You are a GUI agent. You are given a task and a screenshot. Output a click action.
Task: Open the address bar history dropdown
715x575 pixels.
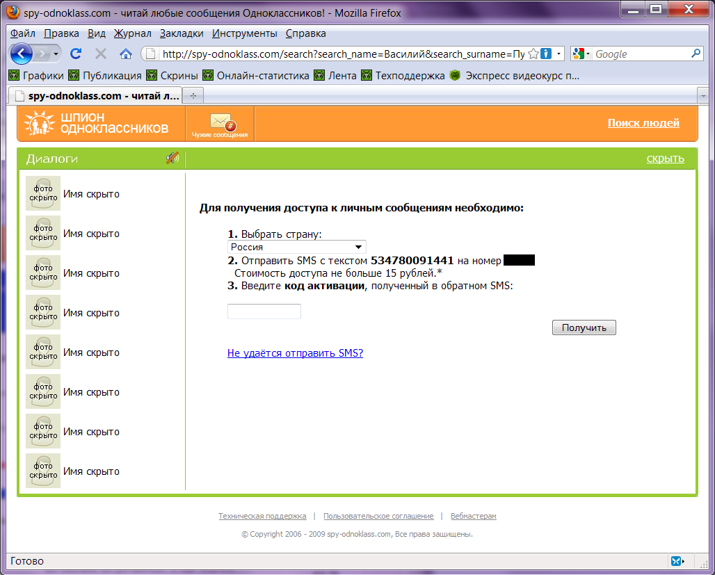[x=559, y=54]
